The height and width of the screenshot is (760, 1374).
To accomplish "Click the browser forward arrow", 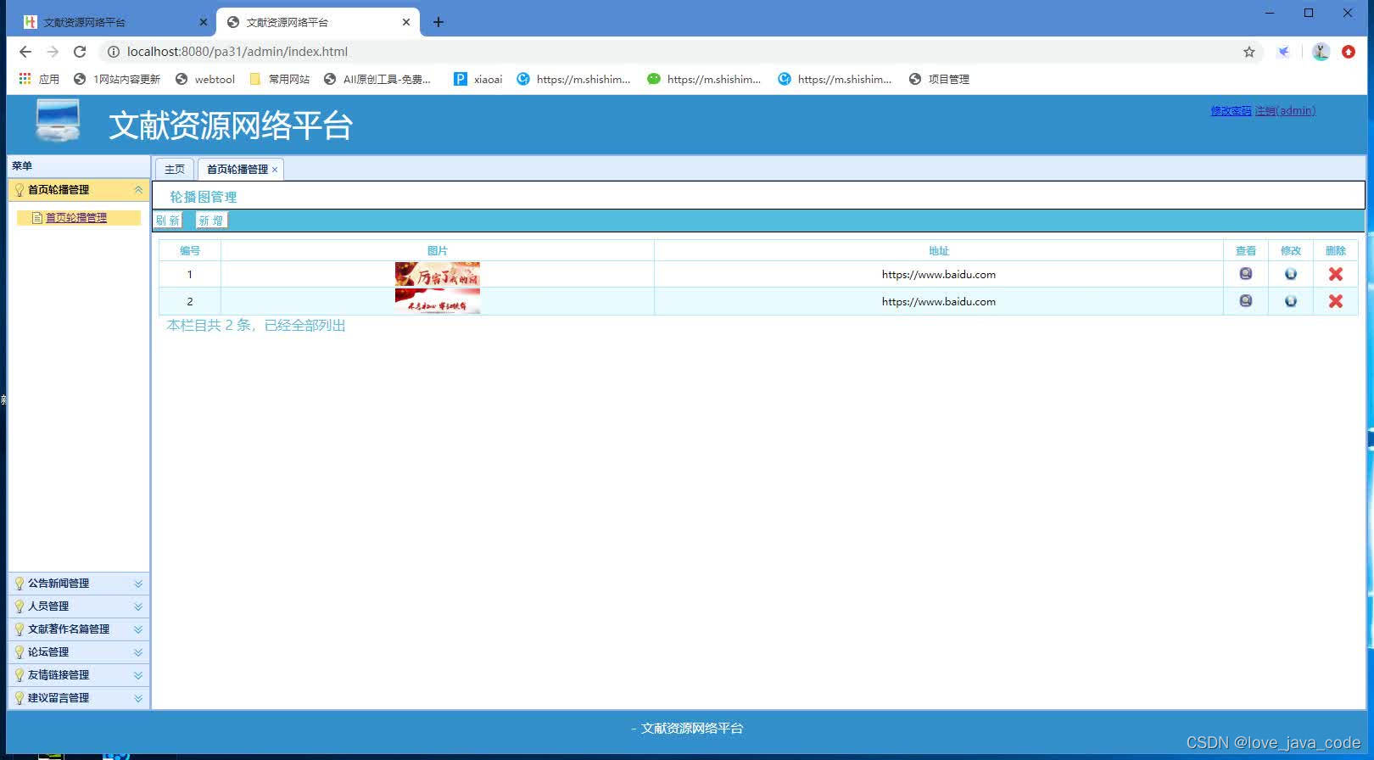I will click(53, 52).
